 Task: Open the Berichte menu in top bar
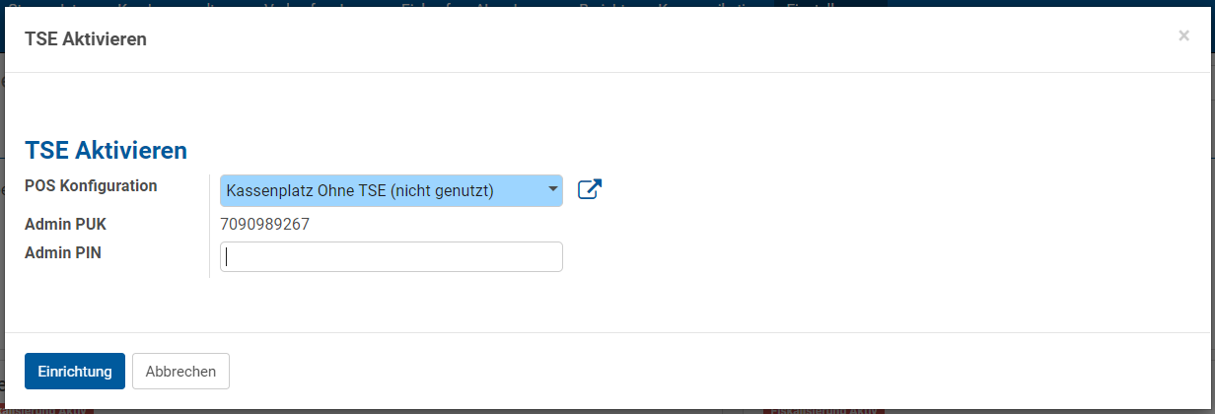(x=607, y=4)
